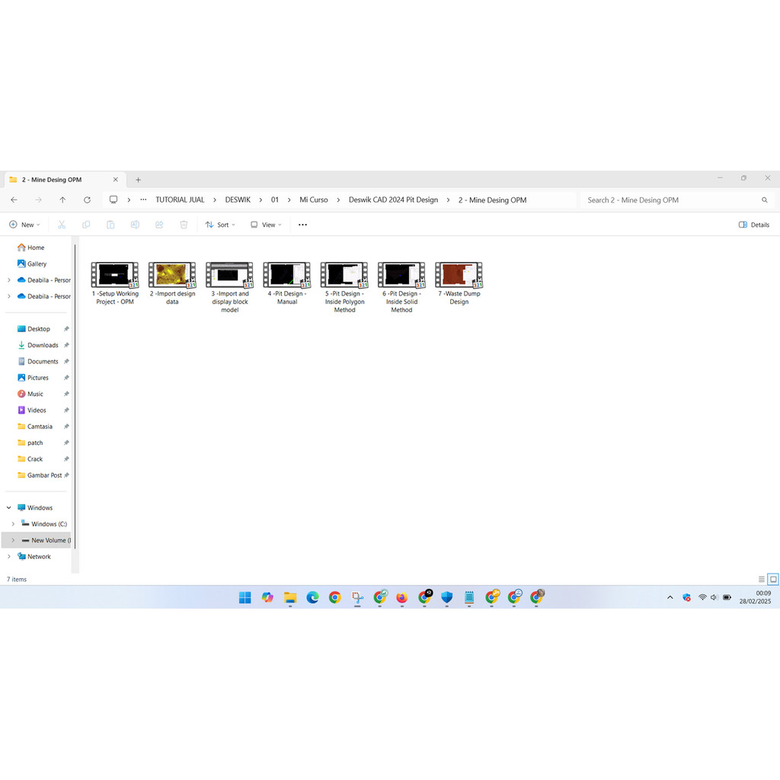Go back with the left arrow
The image size is (780, 780).
14,200
